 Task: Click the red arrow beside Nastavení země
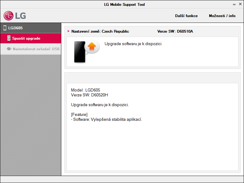68,31
